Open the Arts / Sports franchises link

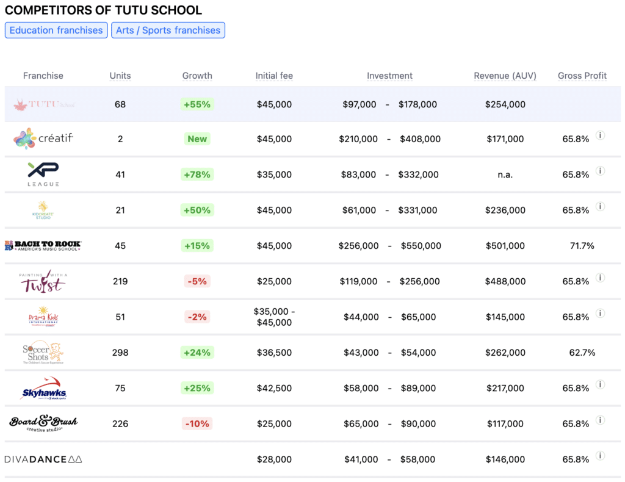click(x=168, y=31)
